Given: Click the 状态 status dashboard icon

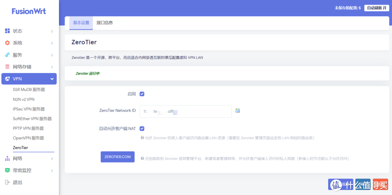Looking at the screenshot, I should [x=8, y=31].
